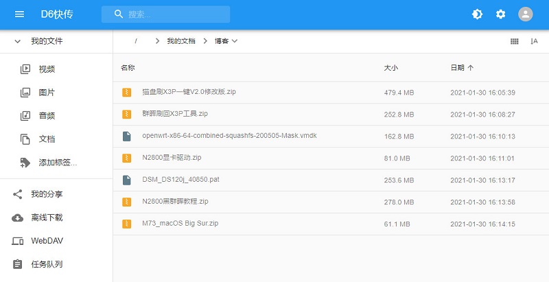Open 离线下载 offline downloads
This screenshot has width=549, height=282.
(x=47, y=218)
